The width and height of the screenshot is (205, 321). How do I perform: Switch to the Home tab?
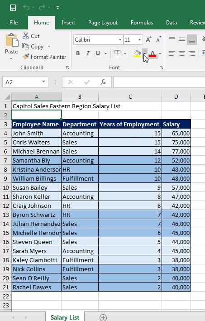41,23
